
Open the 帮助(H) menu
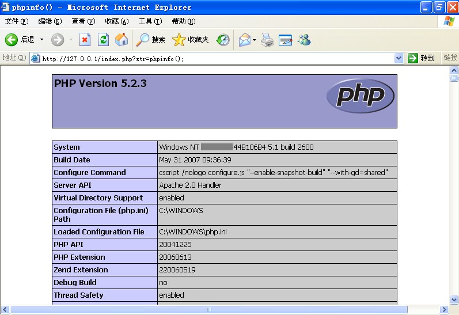[184, 21]
